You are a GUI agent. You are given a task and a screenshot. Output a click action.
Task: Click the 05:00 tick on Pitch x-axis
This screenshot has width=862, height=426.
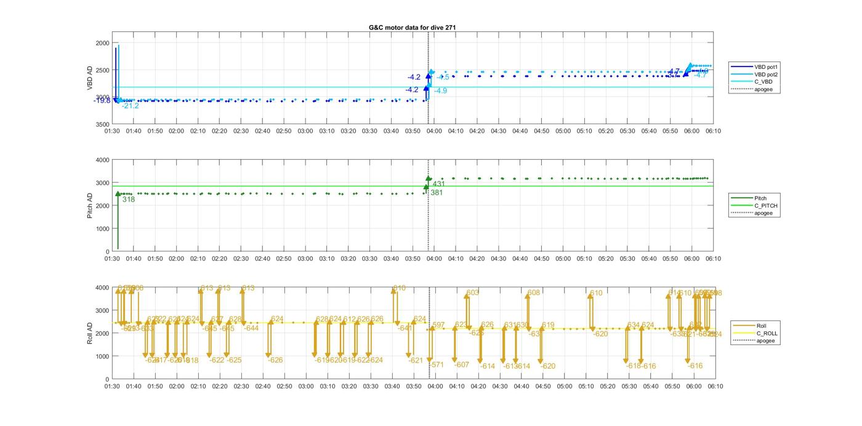click(563, 259)
